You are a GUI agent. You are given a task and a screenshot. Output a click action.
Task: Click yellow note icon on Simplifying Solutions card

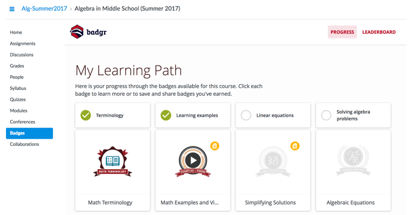coord(295,146)
